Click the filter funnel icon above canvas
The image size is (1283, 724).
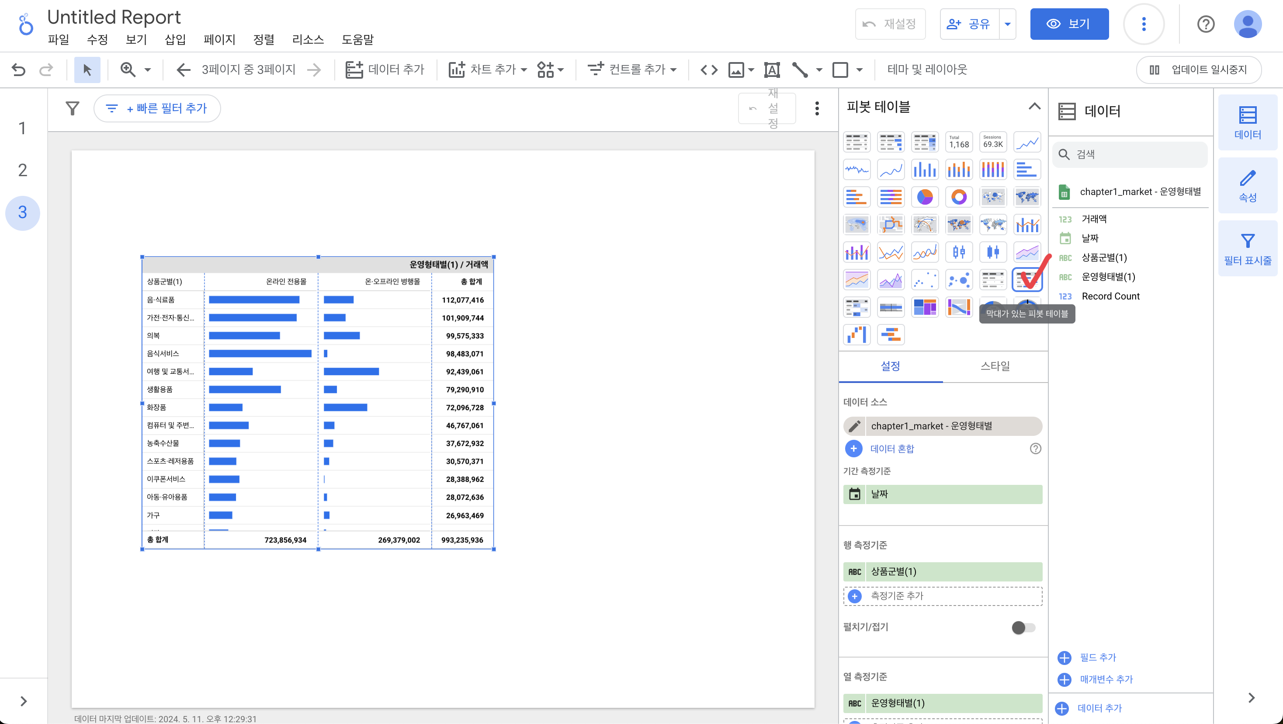click(73, 108)
